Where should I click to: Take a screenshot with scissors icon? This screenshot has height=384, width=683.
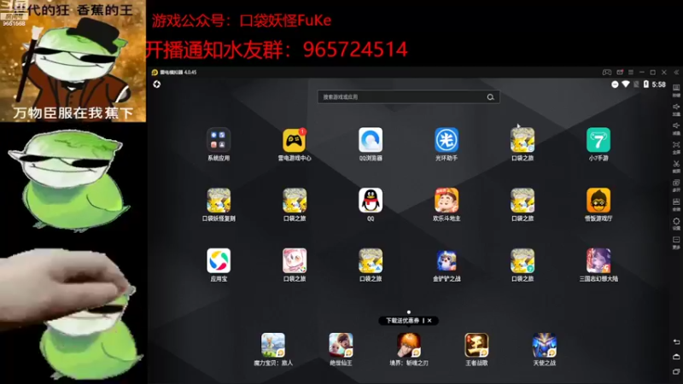coord(676,166)
